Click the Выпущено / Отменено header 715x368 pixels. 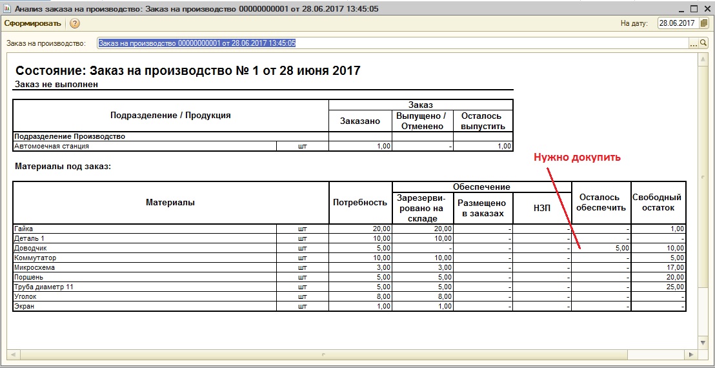point(423,121)
